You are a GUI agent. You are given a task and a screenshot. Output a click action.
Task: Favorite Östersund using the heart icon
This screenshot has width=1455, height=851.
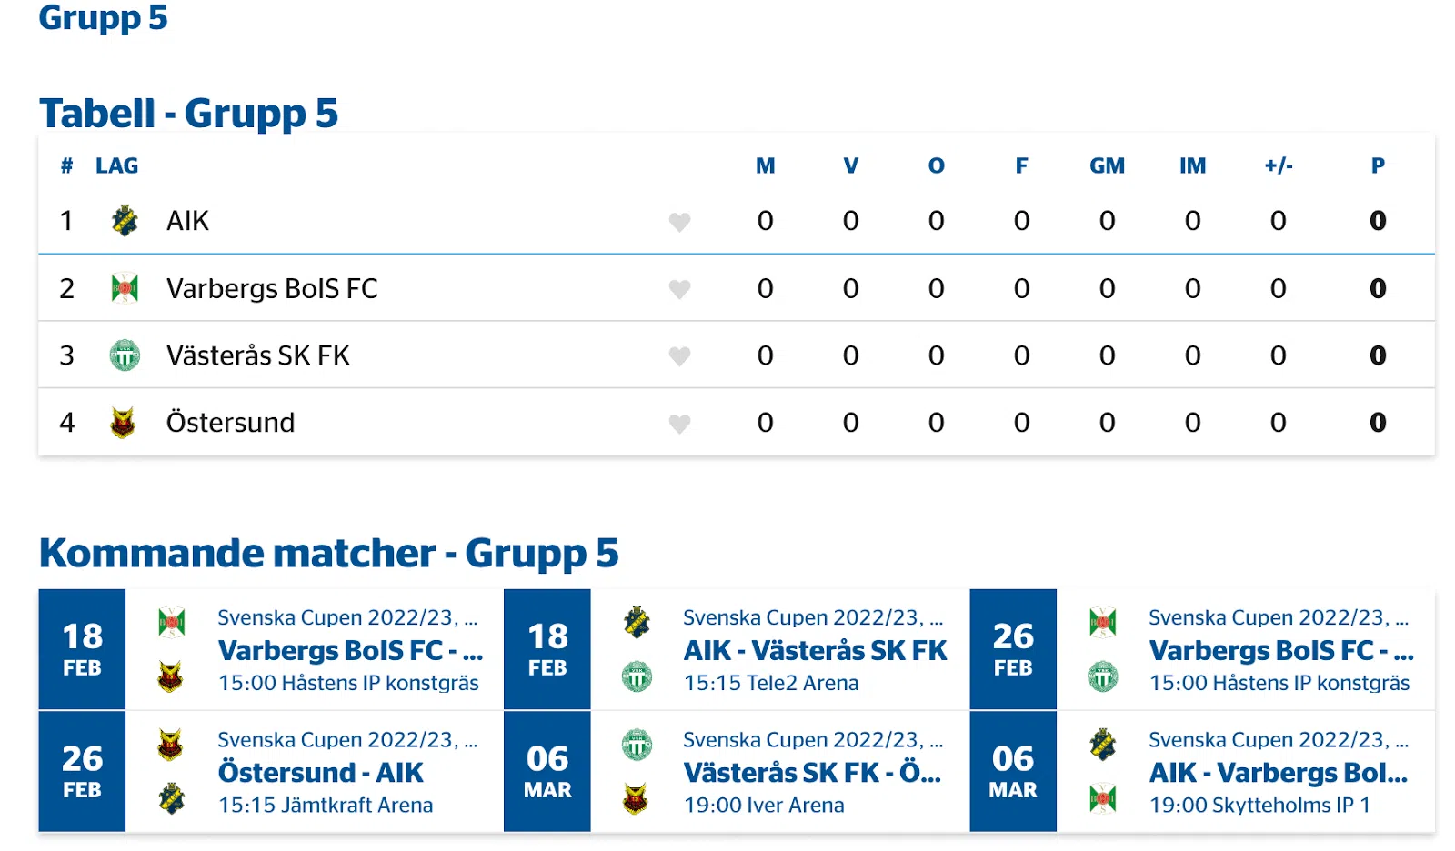click(x=679, y=424)
